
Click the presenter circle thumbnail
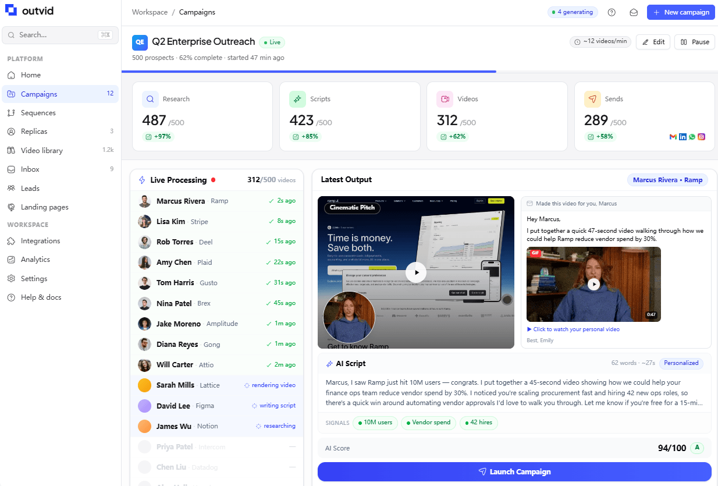[349, 317]
